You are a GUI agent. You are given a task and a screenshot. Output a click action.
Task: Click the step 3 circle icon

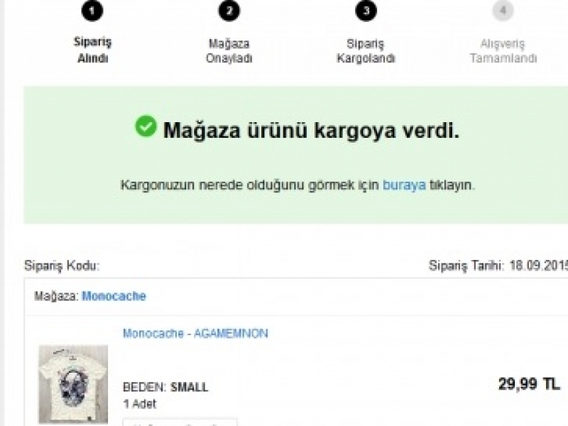tap(366, 11)
